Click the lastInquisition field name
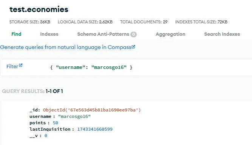This screenshot has width=252, height=145. (50, 129)
